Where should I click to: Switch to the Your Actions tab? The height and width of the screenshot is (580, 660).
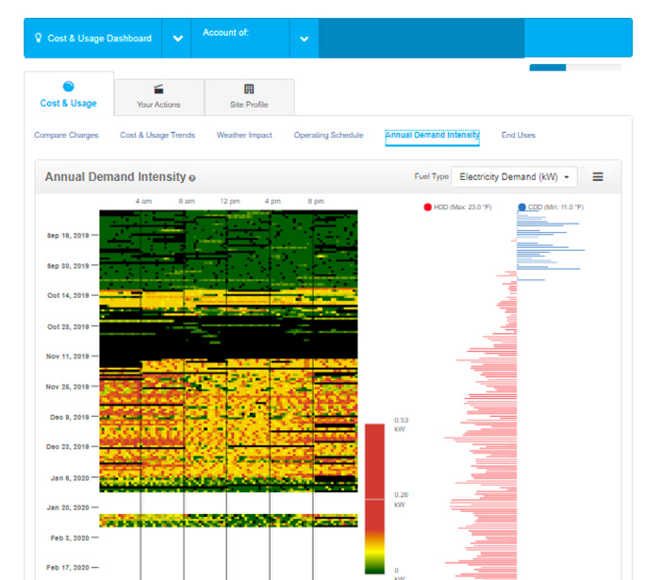(x=158, y=97)
